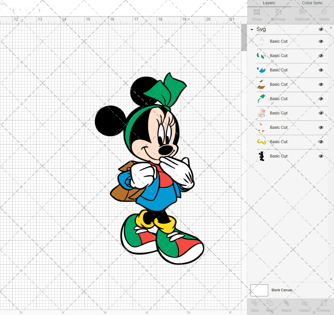
Task: Toggle eye for red pieces layer
Action: point(321,127)
